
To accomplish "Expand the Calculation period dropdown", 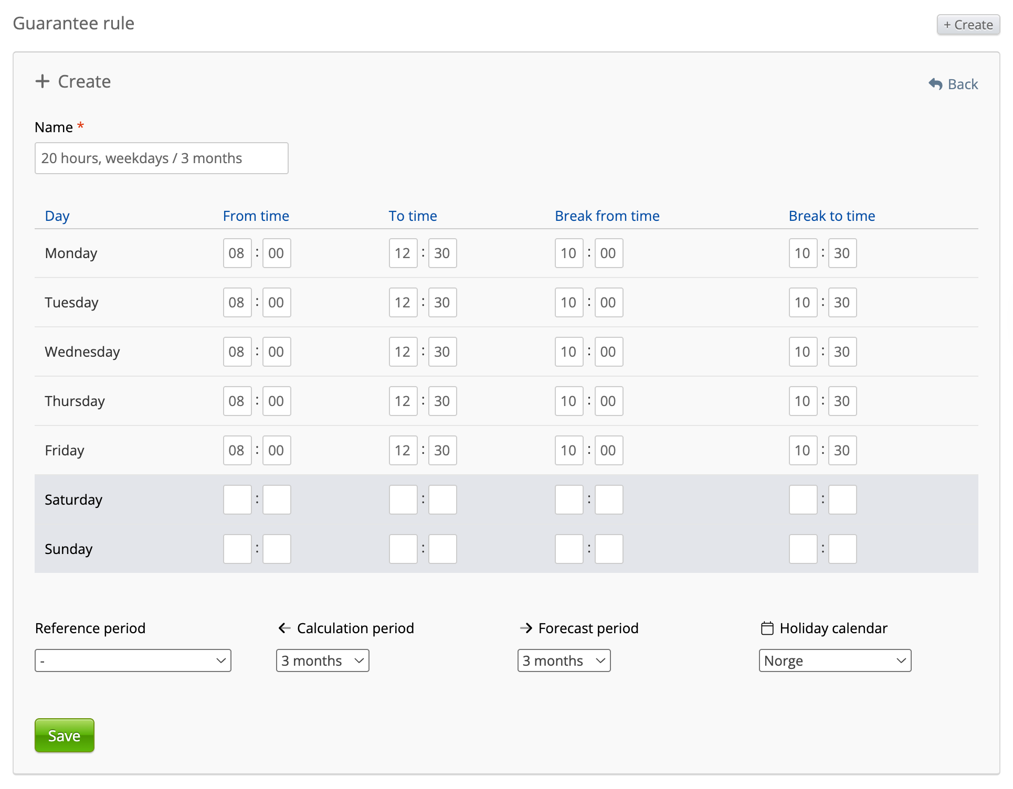I will coord(322,660).
